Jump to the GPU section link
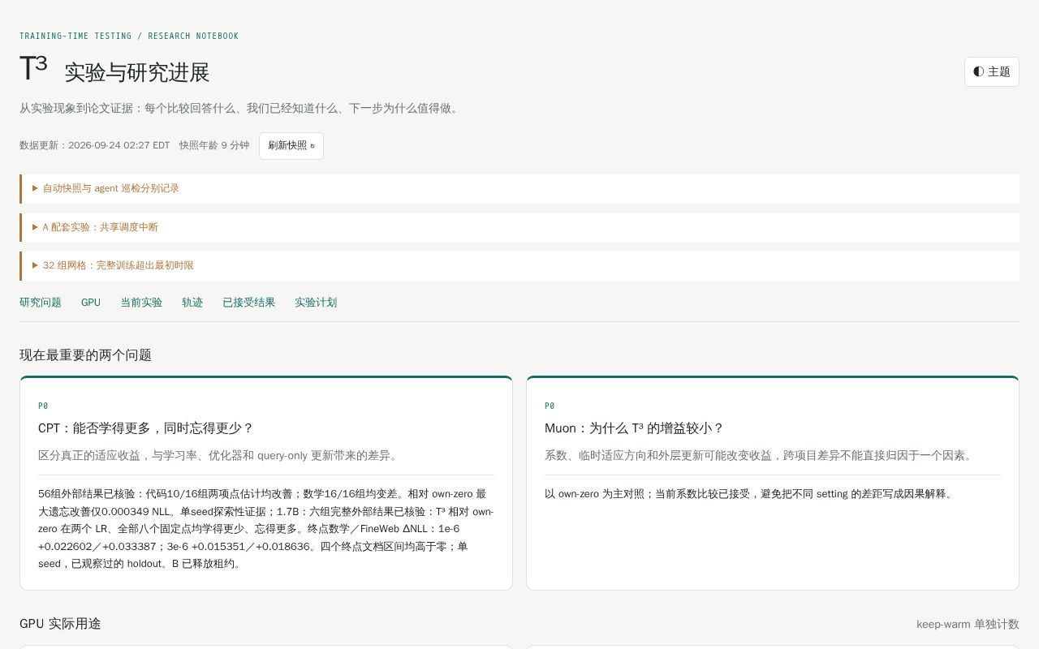 tap(91, 303)
